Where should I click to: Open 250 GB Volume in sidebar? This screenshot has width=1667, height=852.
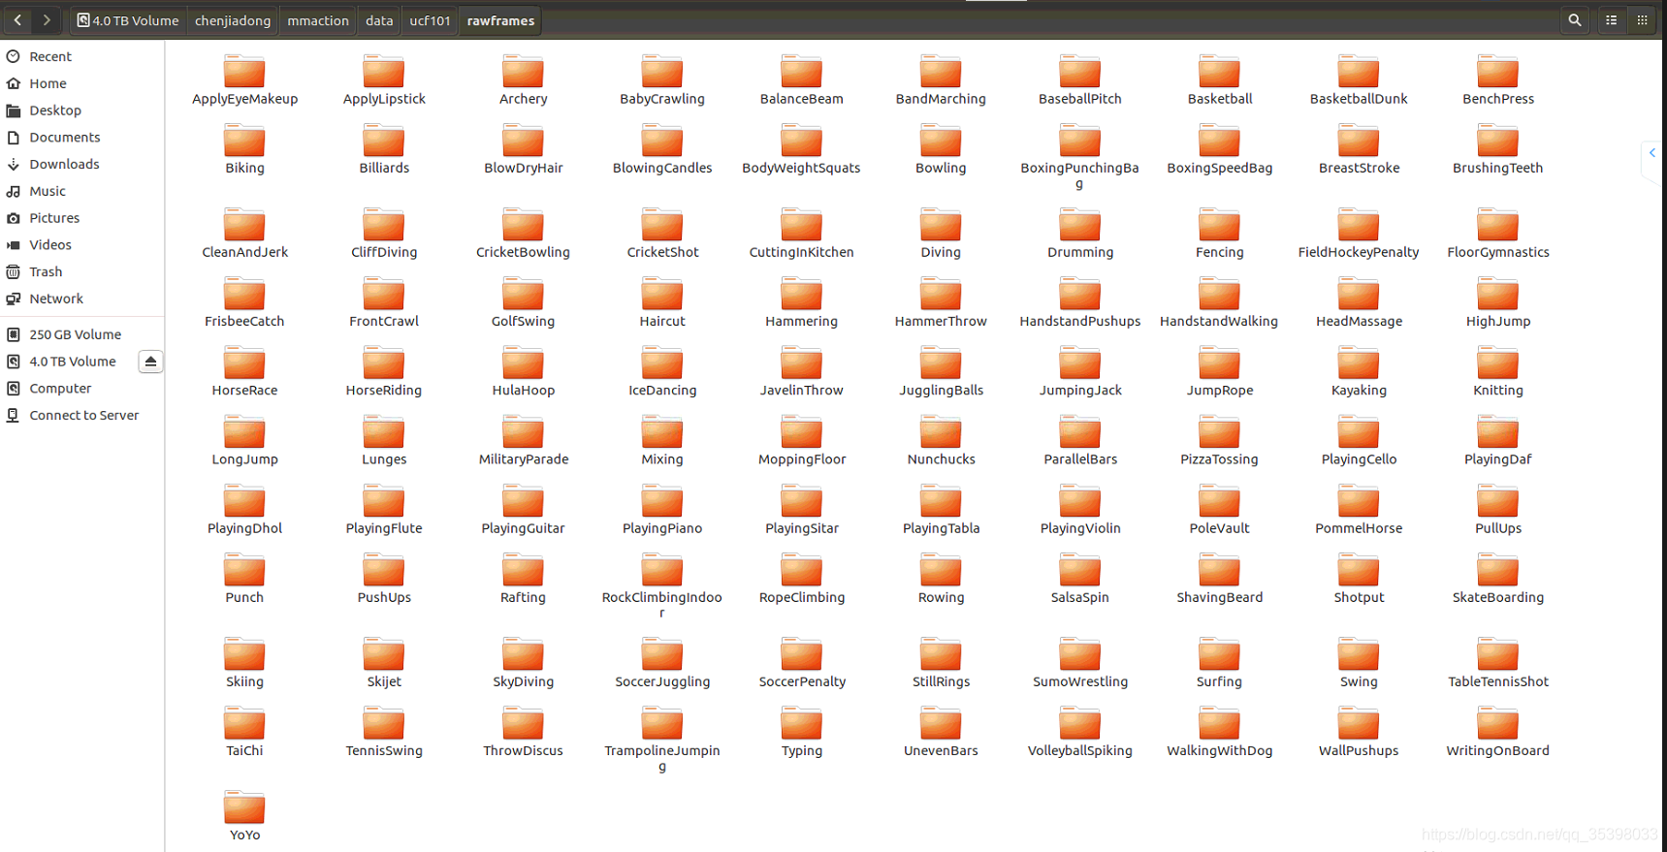82,334
